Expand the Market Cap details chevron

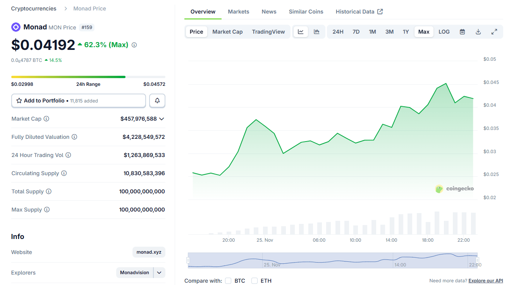pos(162,119)
